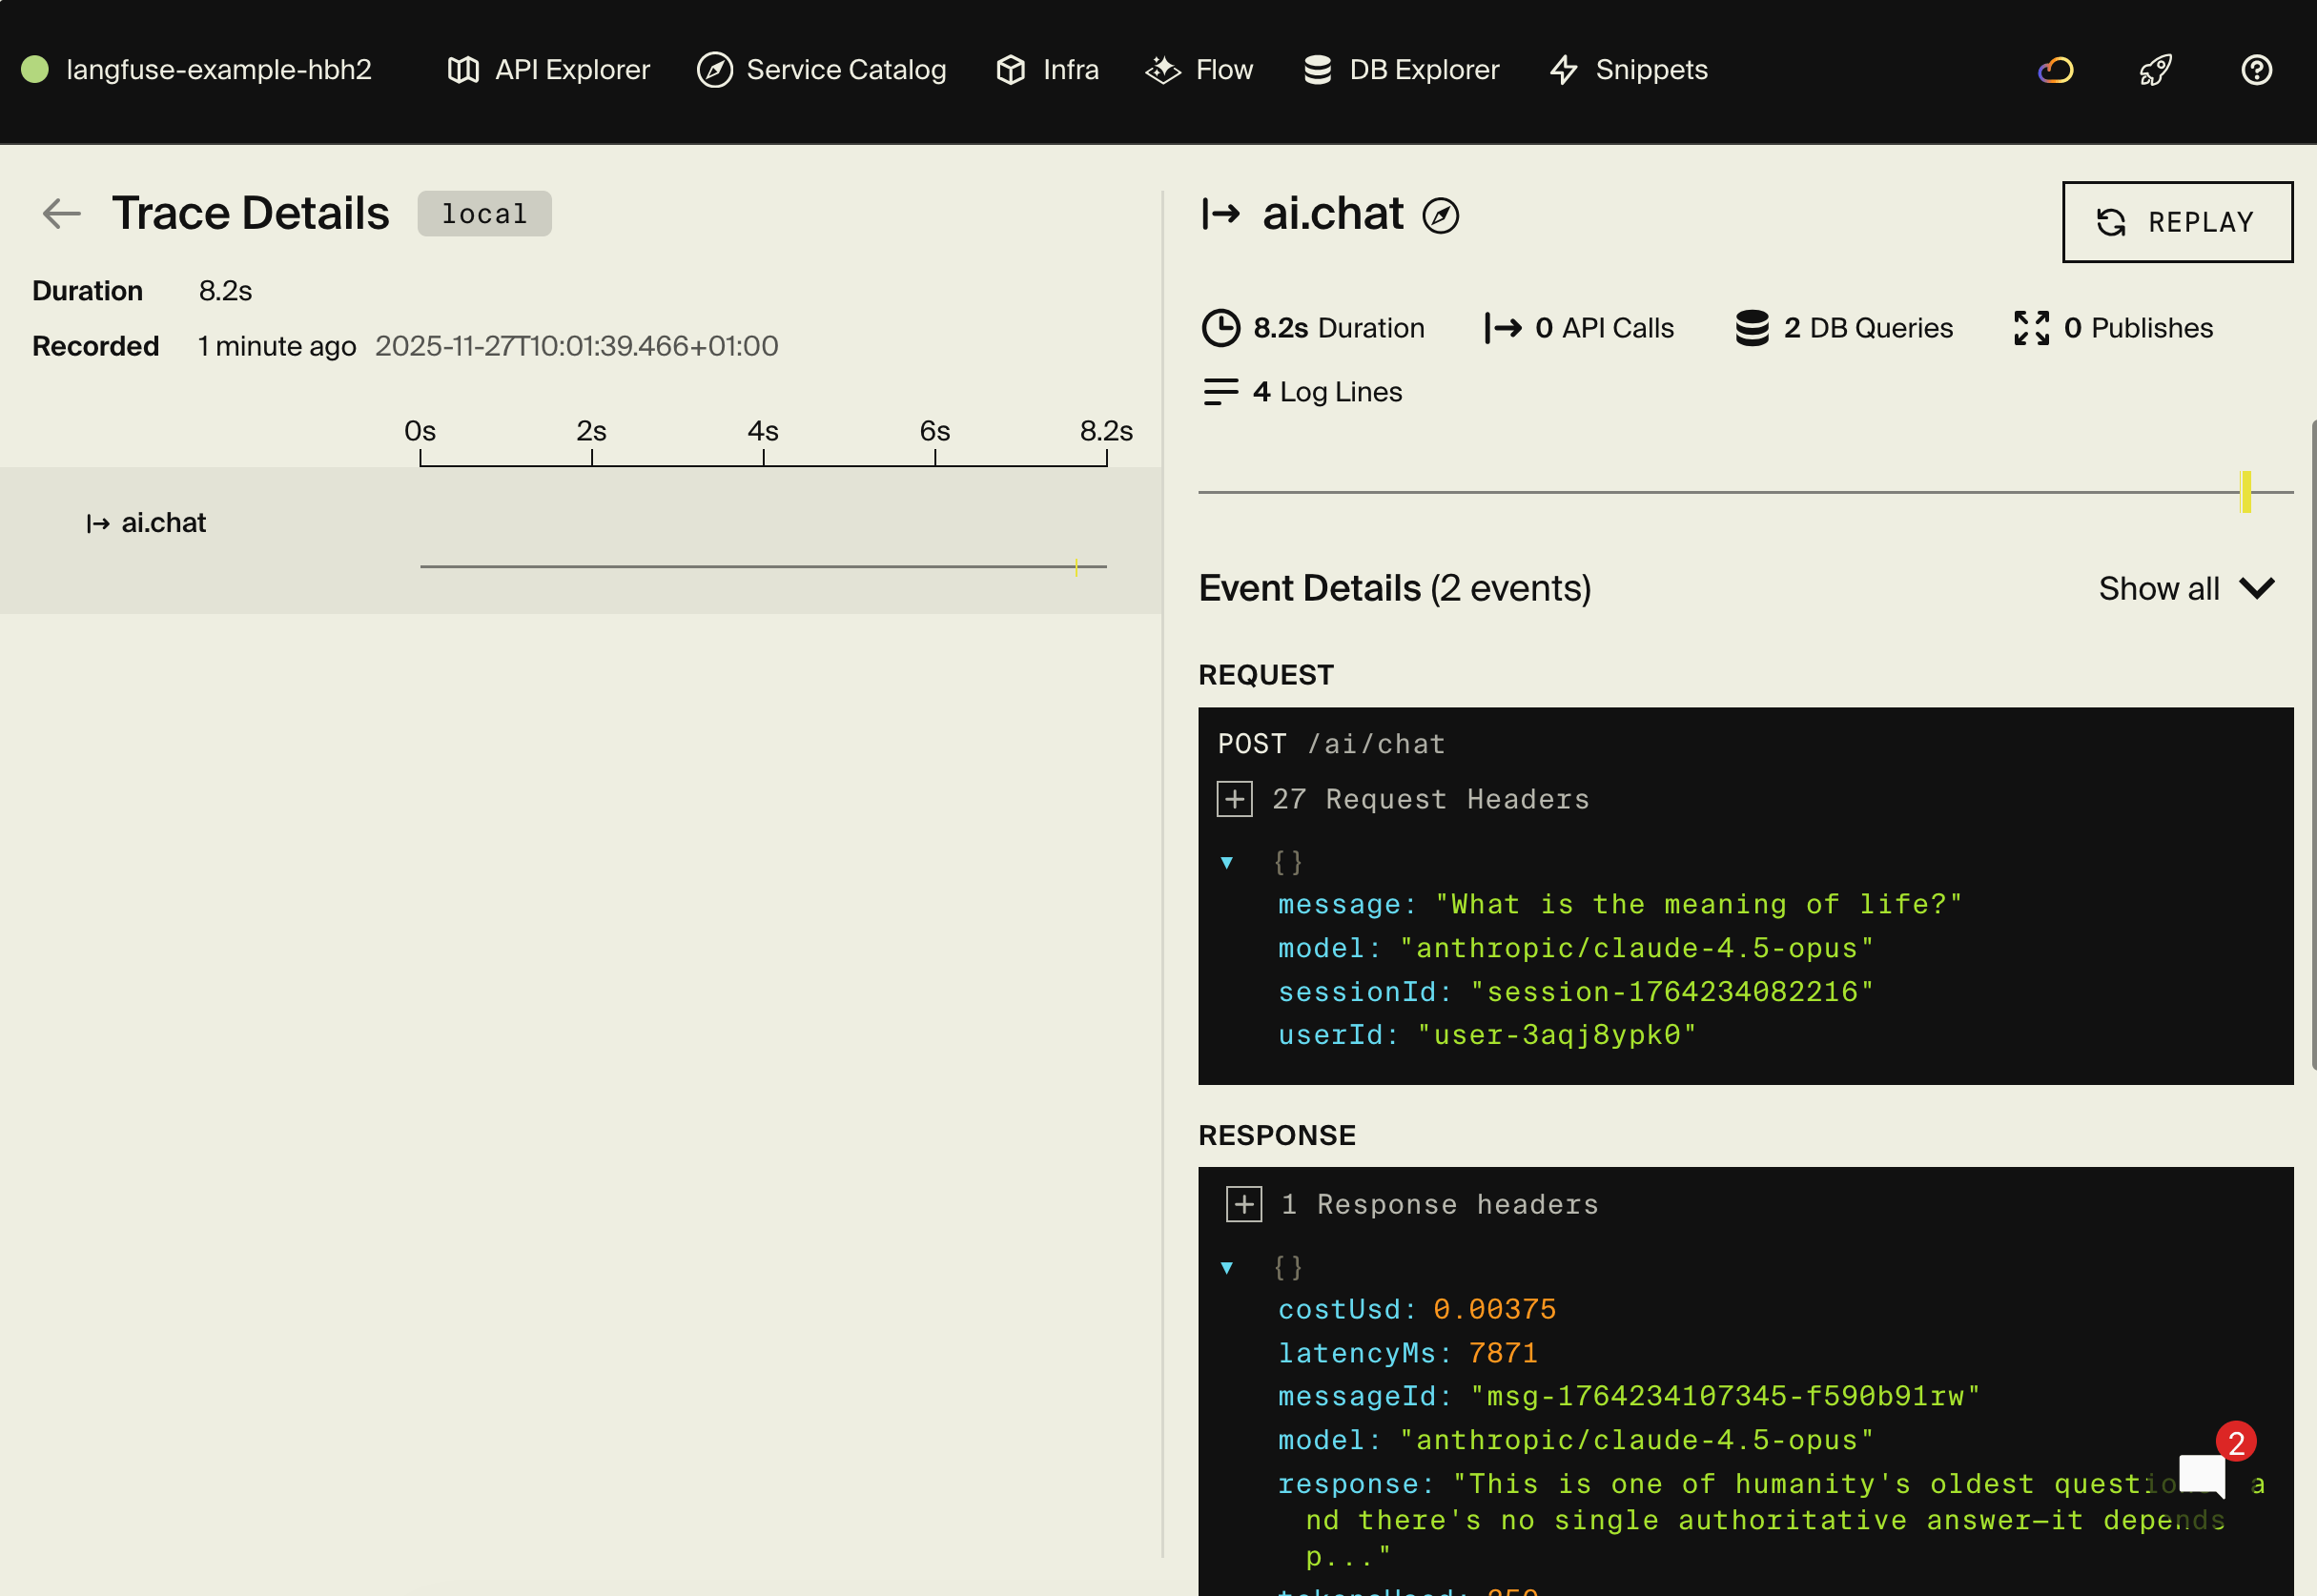
Task: Expand the 27 Request Headers section
Action: (x=1235, y=798)
